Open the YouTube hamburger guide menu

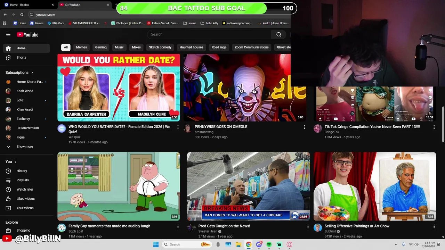tap(8, 34)
